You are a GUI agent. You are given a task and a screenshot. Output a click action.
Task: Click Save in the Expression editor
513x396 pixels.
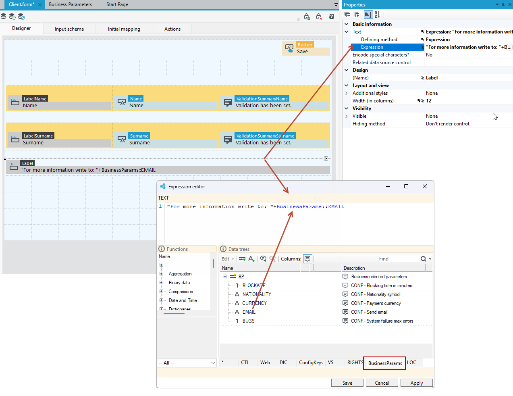tap(347, 383)
